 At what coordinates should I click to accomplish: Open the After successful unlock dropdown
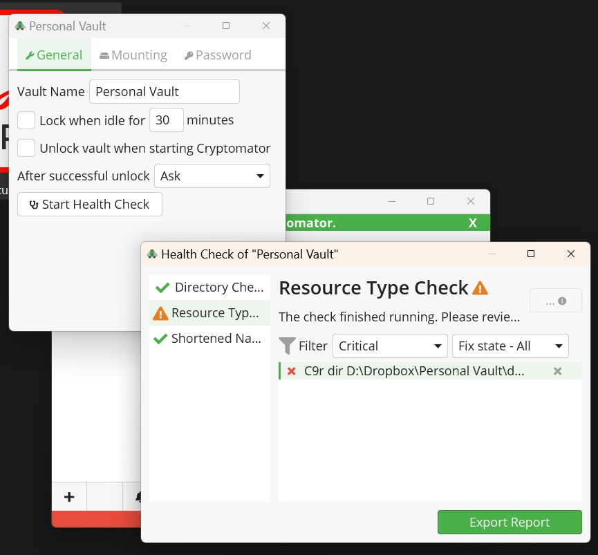(212, 176)
